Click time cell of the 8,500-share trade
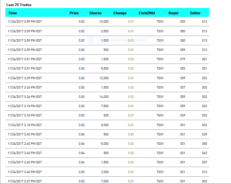The image size is (231, 184). tap(25, 69)
